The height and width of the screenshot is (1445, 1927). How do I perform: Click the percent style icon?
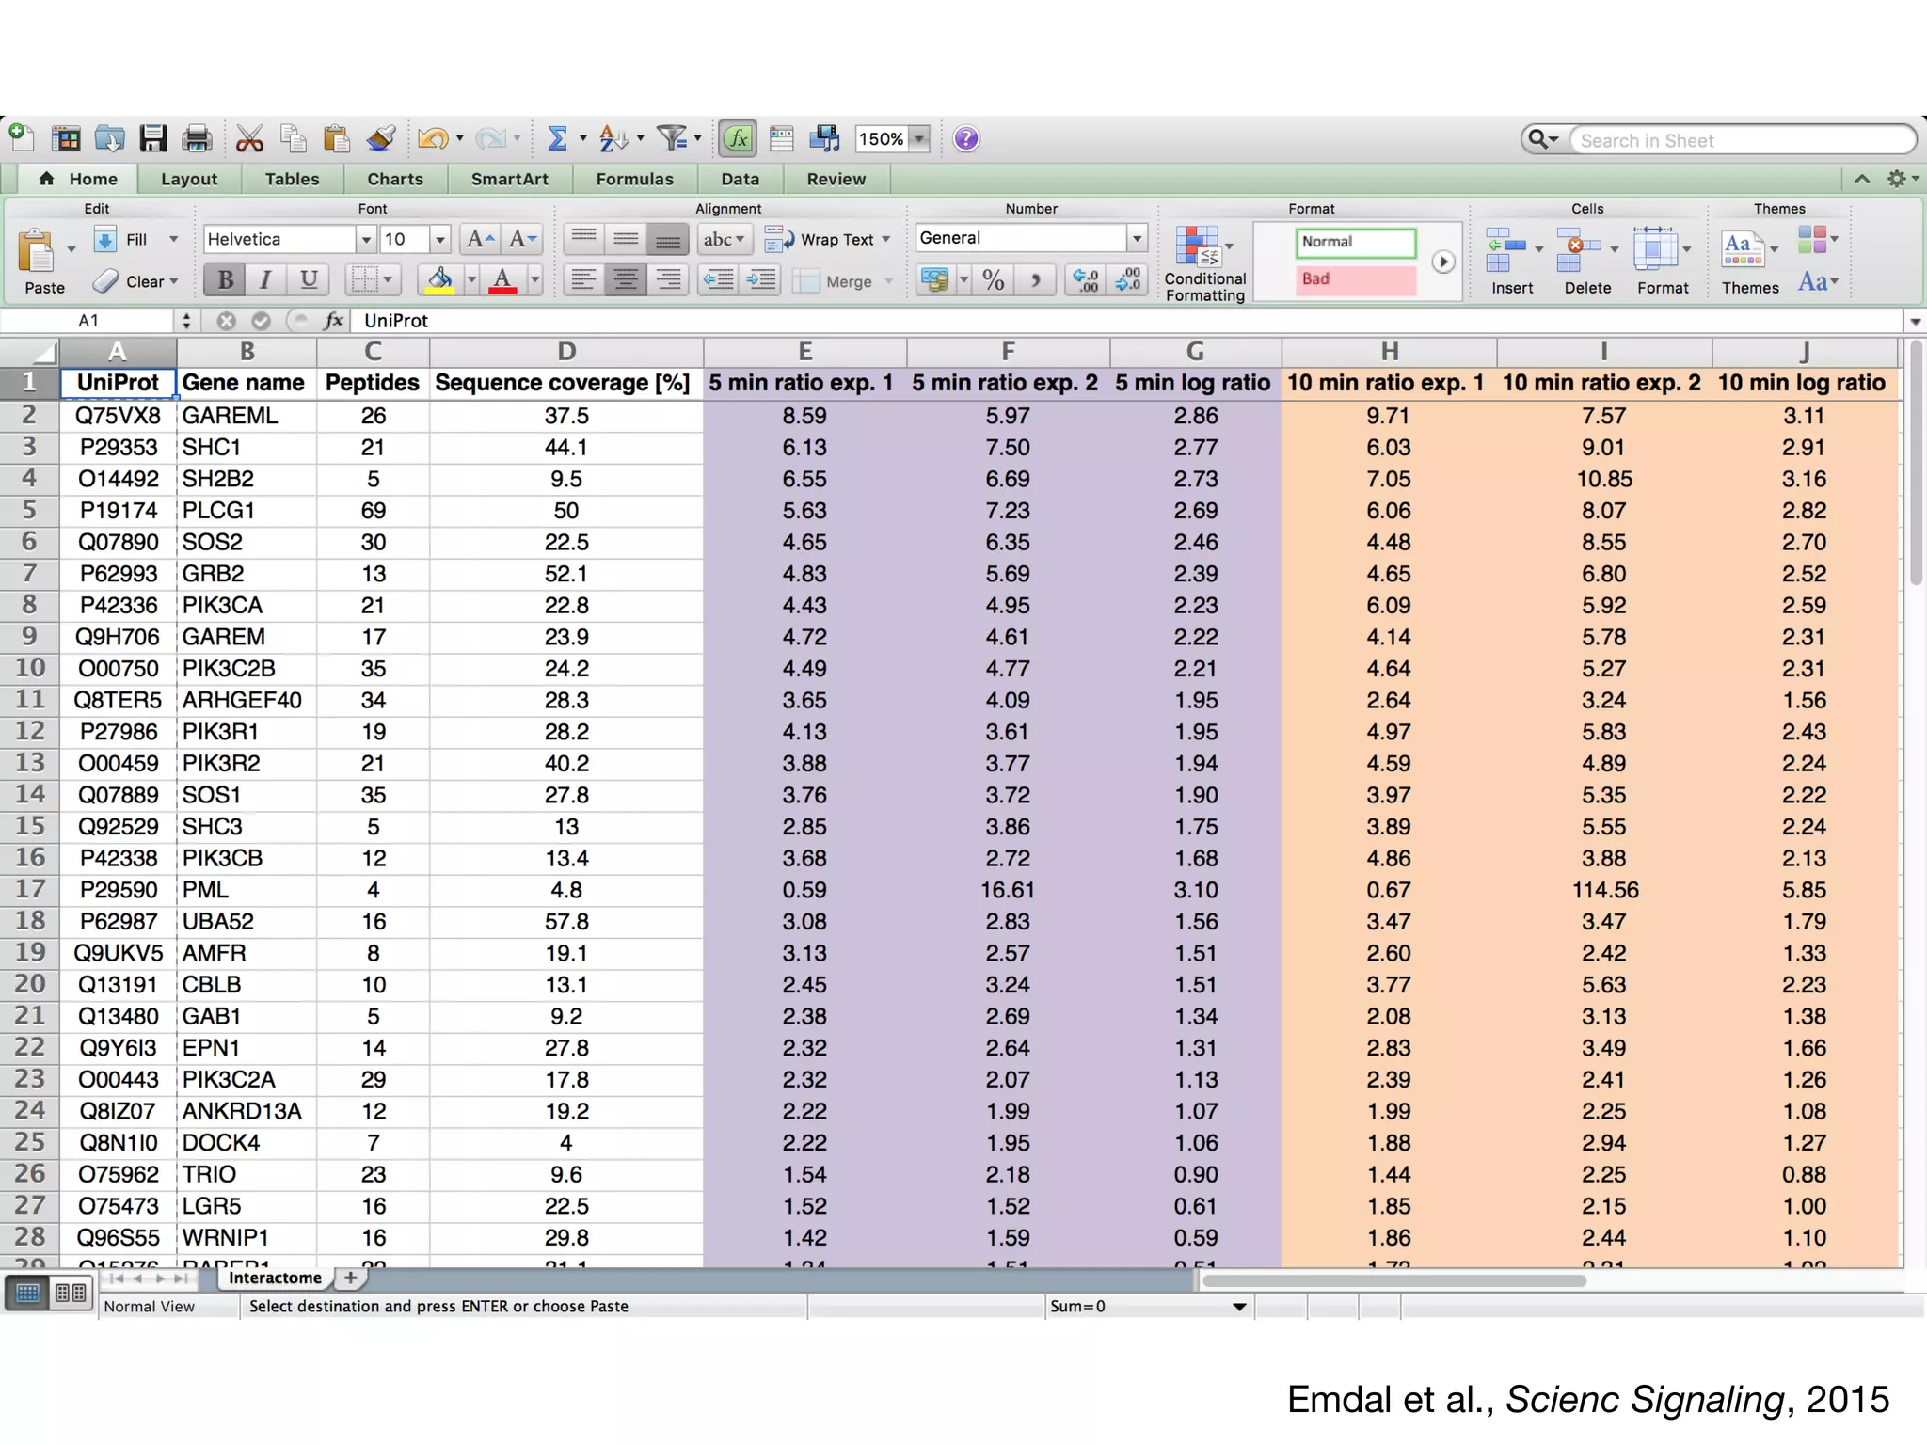[993, 279]
